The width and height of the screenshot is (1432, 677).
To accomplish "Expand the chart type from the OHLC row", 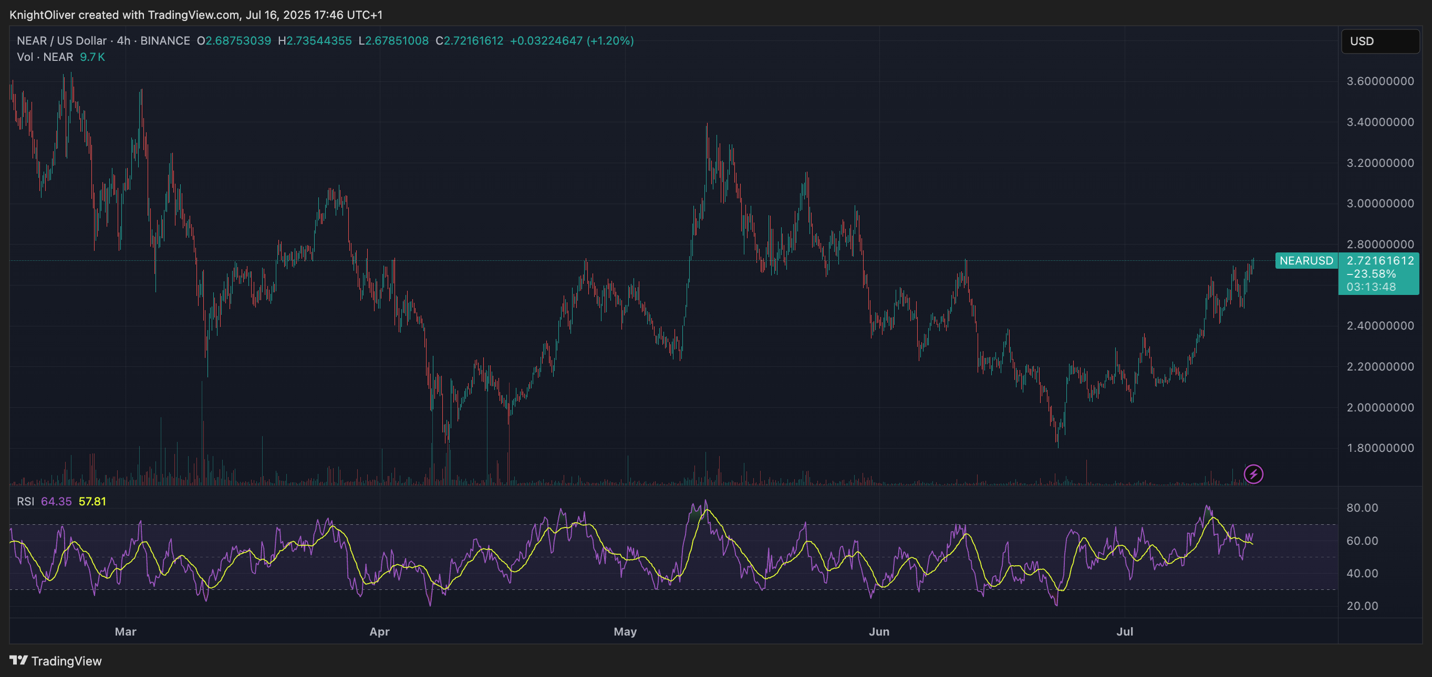I will [x=233, y=40].
